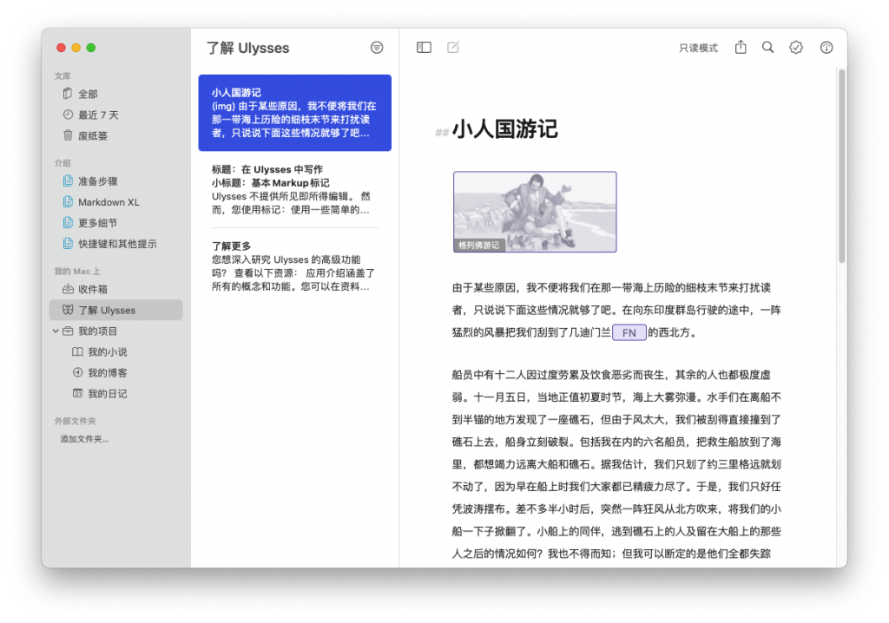Toggle the sidebar panel icon
Viewport: 889px width, 623px height.
[424, 47]
